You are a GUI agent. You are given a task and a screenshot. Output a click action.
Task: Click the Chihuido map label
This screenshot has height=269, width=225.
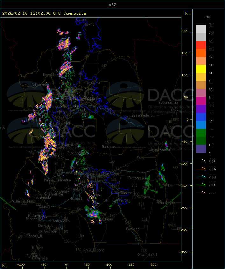pos(46,226)
